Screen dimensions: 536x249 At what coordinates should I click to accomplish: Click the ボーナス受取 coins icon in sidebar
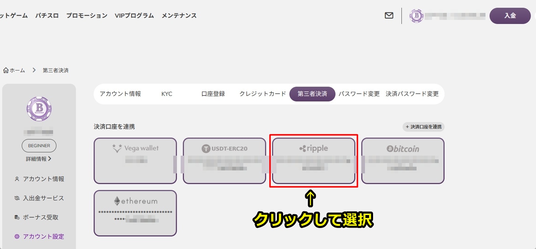point(17,218)
